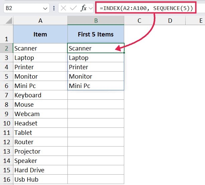The width and height of the screenshot is (205, 185).
Task: Click the 'Item' header cell
Action: [x=40, y=34]
